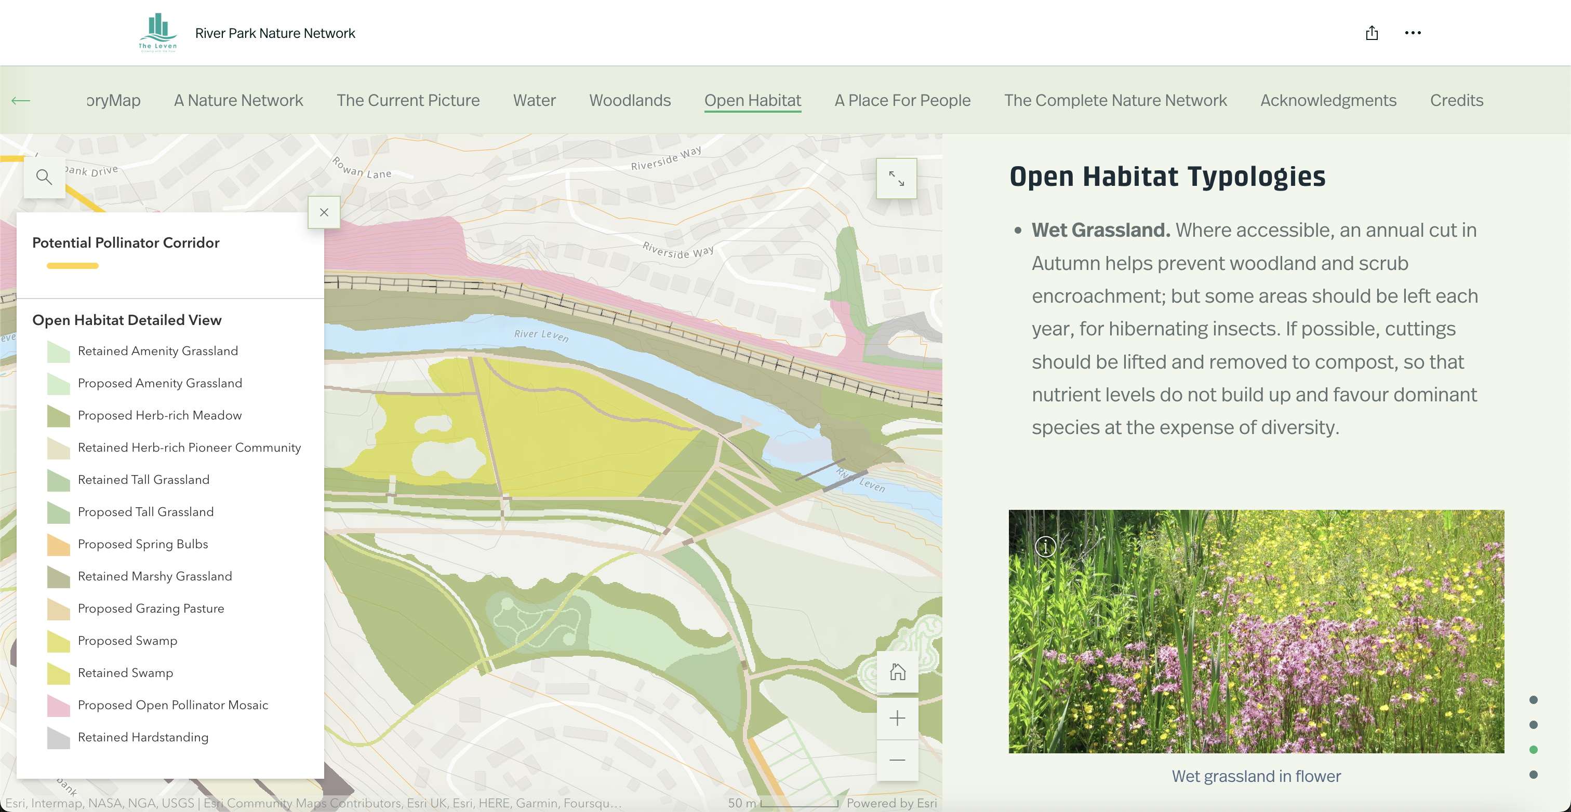The image size is (1571, 812).
Task: Click the Proposed Spring Bulbs orange swatch
Action: point(59,545)
